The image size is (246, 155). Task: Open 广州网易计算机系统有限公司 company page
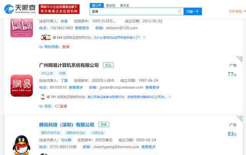click(x=69, y=65)
